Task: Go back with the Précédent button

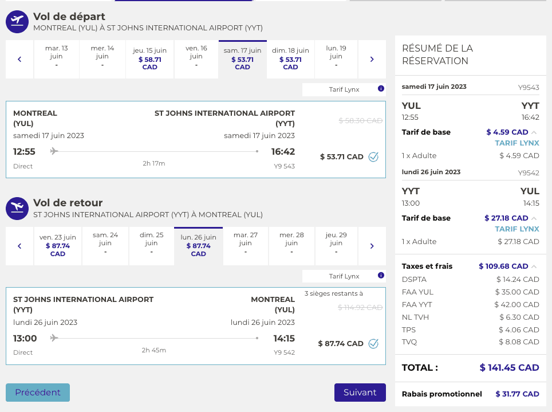Action: pos(38,393)
